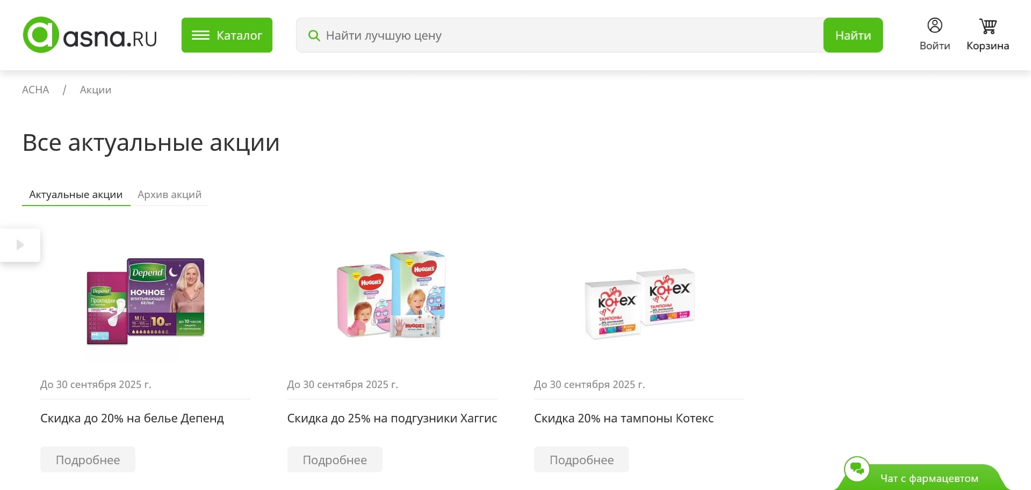Click Подробнее under Депенд discount

pyautogui.click(x=88, y=459)
